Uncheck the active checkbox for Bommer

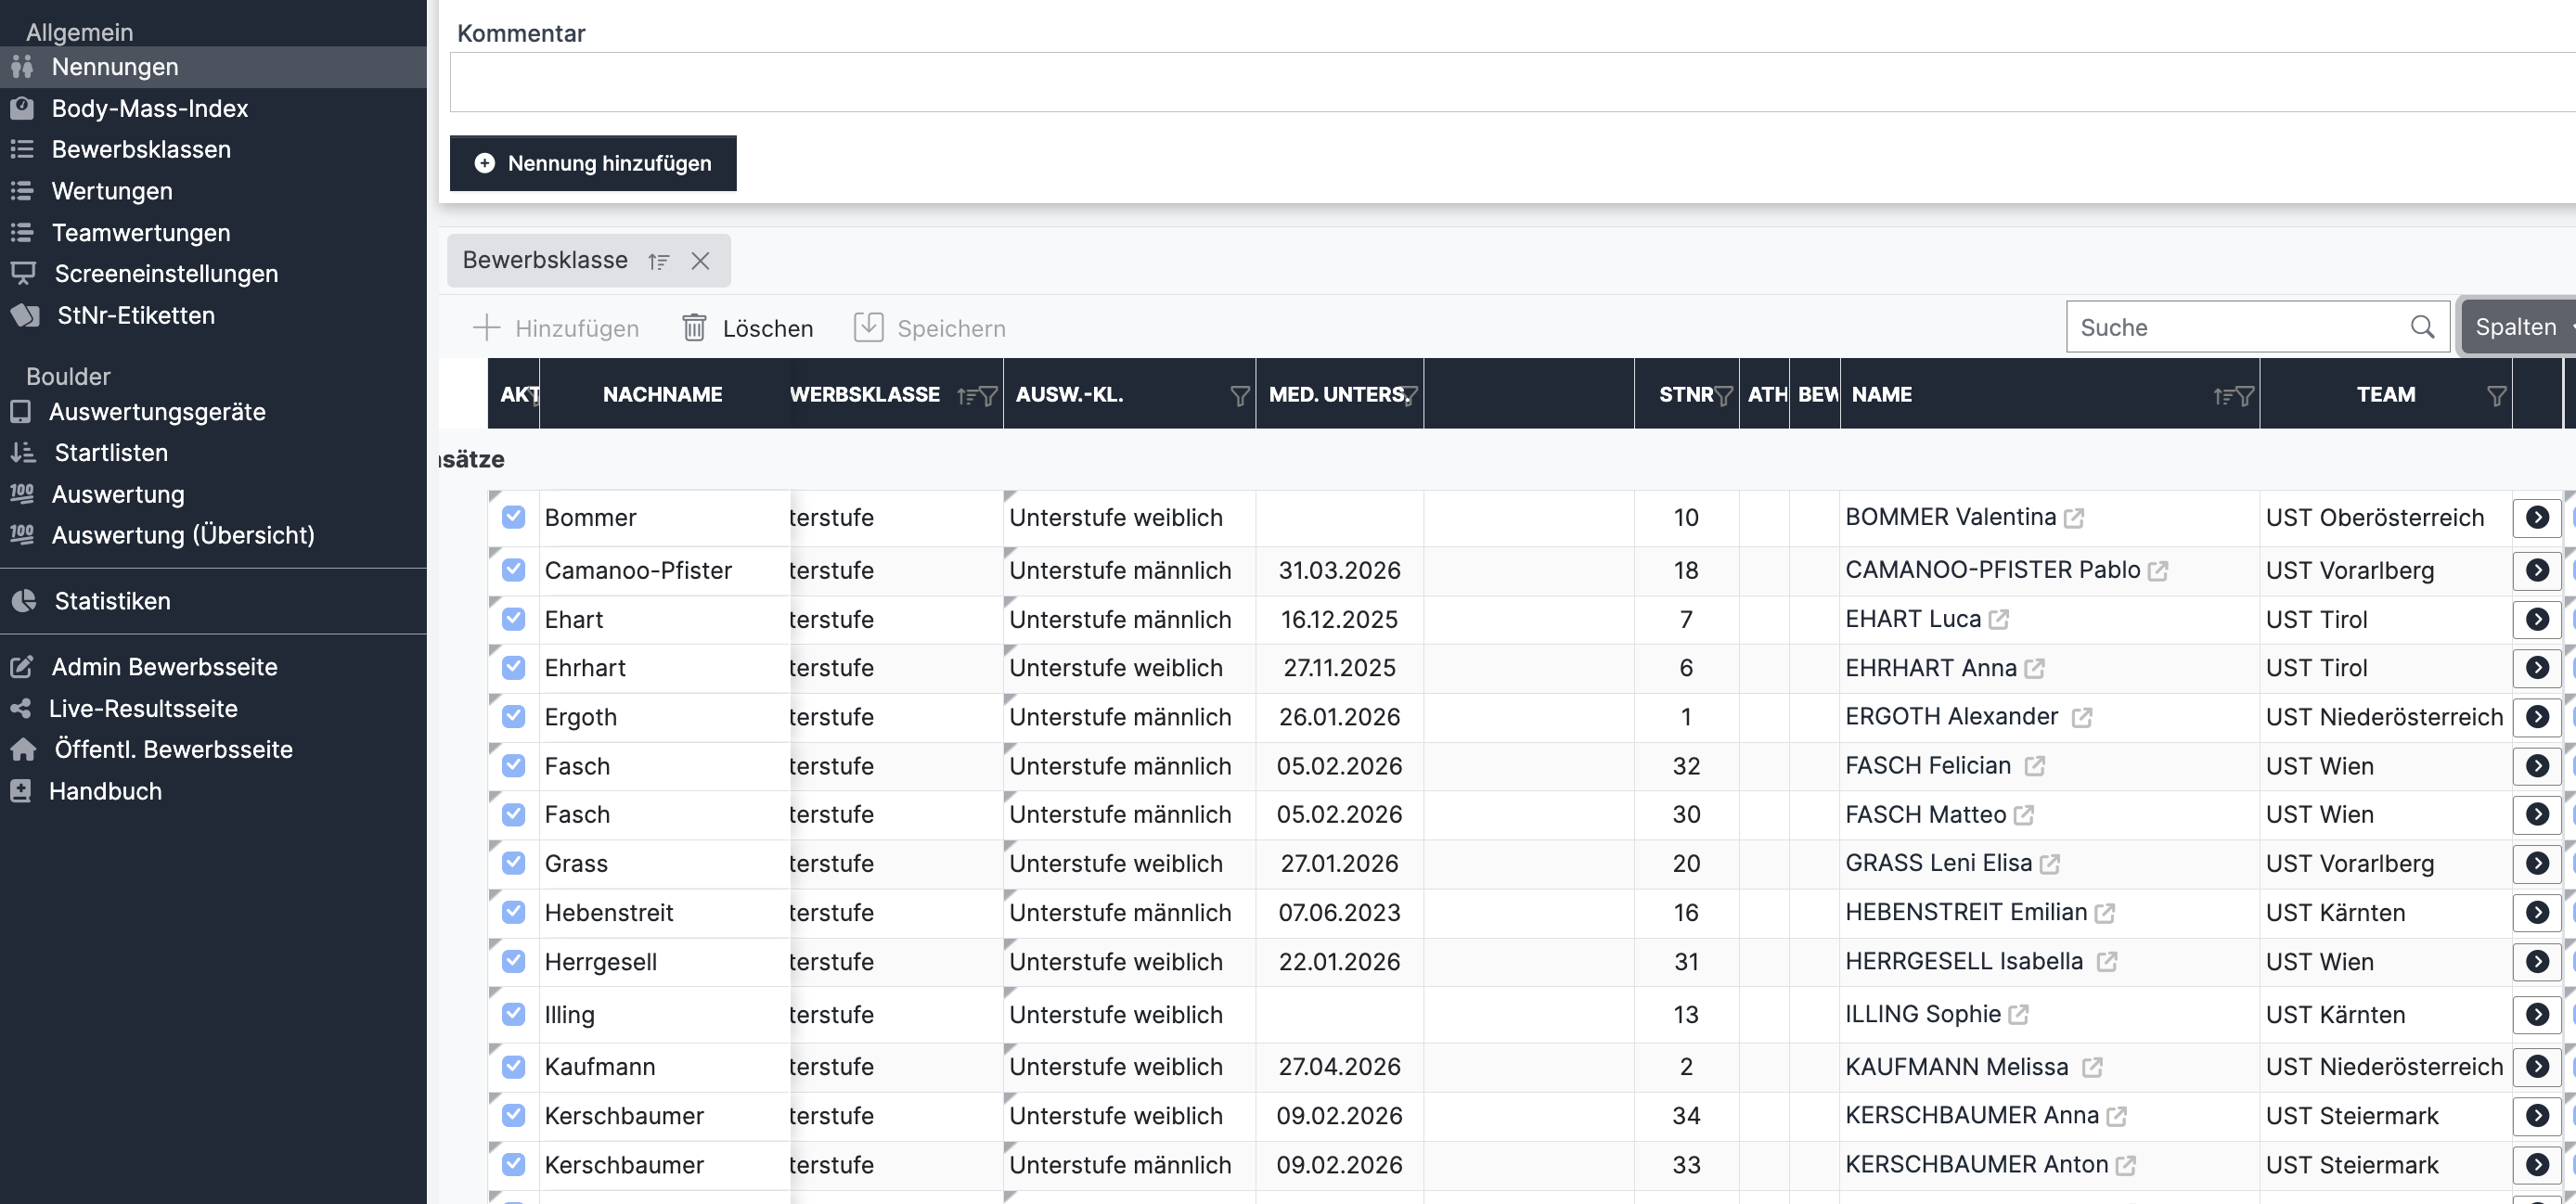pyautogui.click(x=513, y=517)
